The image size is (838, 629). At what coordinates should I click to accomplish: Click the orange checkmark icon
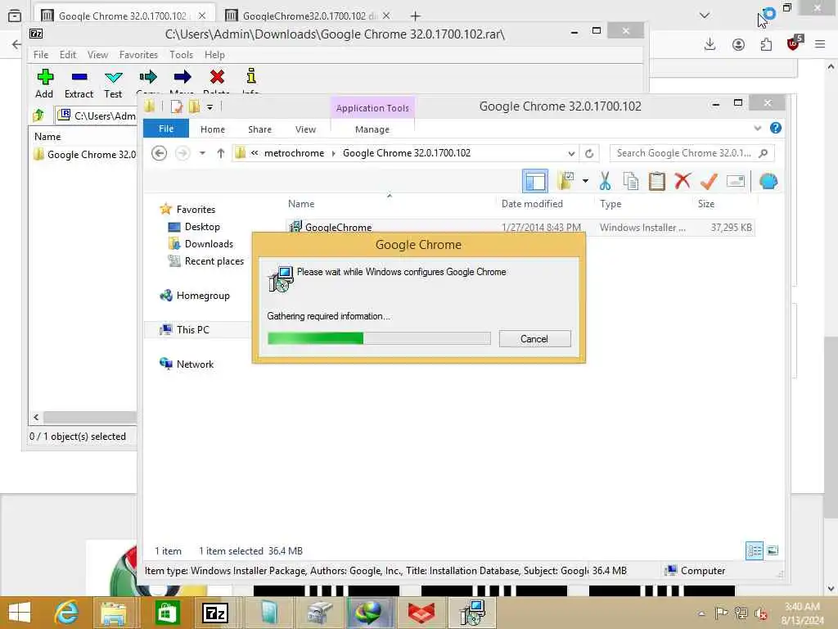coord(709,181)
